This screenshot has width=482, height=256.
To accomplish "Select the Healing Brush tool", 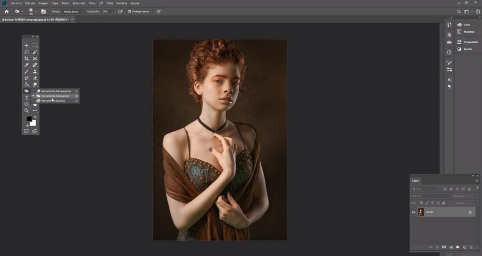I will point(35,65).
